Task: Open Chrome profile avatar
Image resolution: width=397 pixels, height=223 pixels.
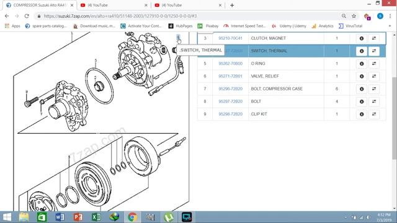Action: [x=380, y=16]
